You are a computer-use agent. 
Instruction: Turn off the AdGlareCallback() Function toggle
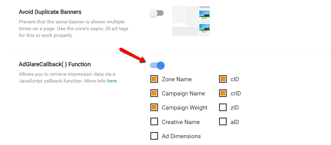coord(157,65)
